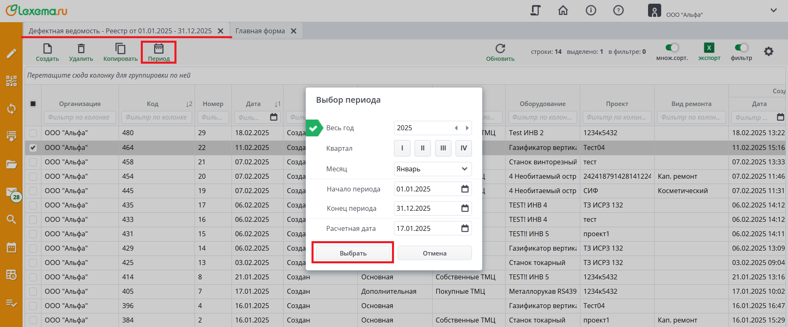This screenshot has height=327, width=788.
Task: Open the settings gear in toolbar
Action: tap(768, 51)
